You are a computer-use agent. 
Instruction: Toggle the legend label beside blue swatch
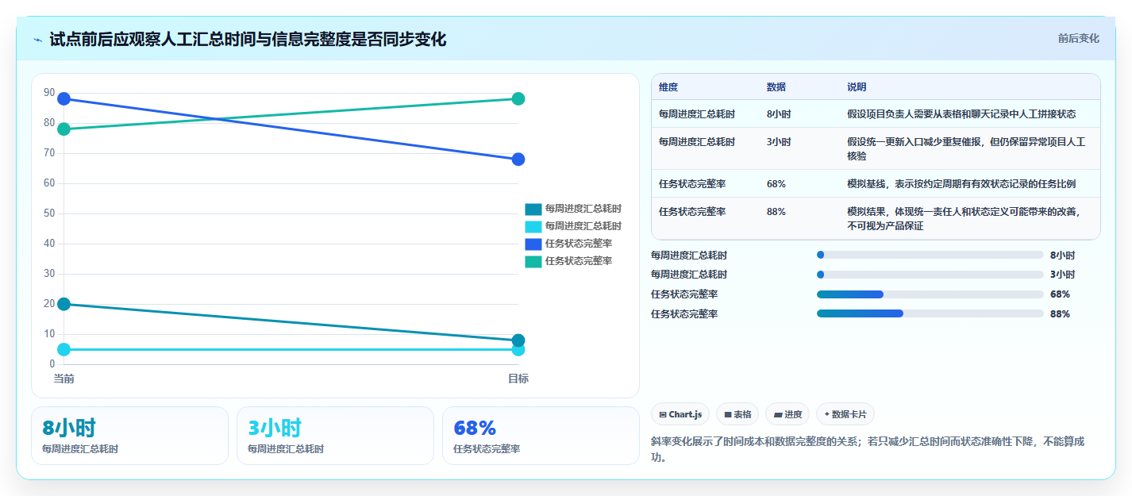click(x=579, y=244)
